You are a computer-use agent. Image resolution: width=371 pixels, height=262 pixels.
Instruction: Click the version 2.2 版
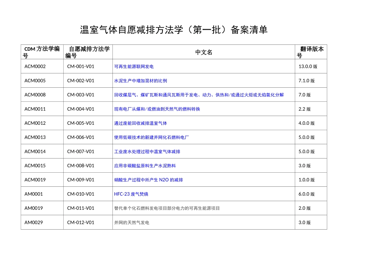click(305, 109)
